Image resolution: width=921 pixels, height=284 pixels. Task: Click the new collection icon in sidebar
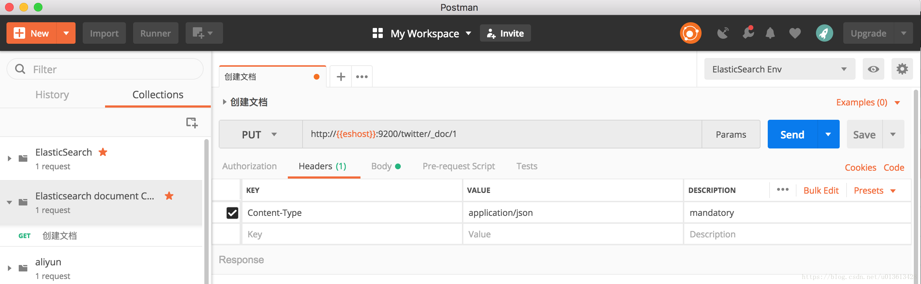pos(192,123)
